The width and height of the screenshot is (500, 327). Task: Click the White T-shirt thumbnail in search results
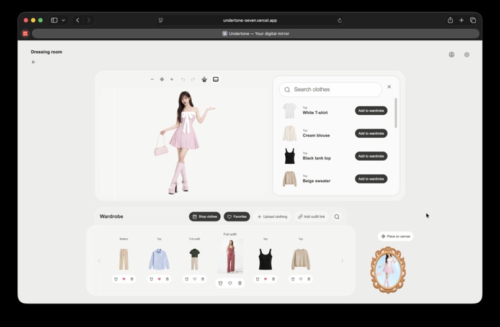point(290,110)
